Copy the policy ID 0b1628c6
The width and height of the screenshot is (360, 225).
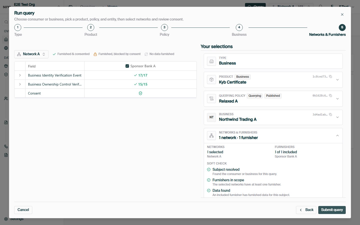click(330, 95)
